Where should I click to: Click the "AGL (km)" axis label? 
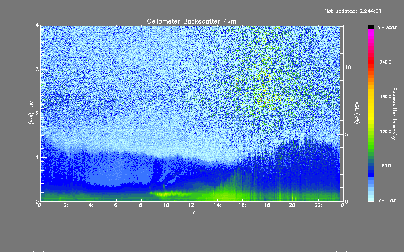[31, 113]
